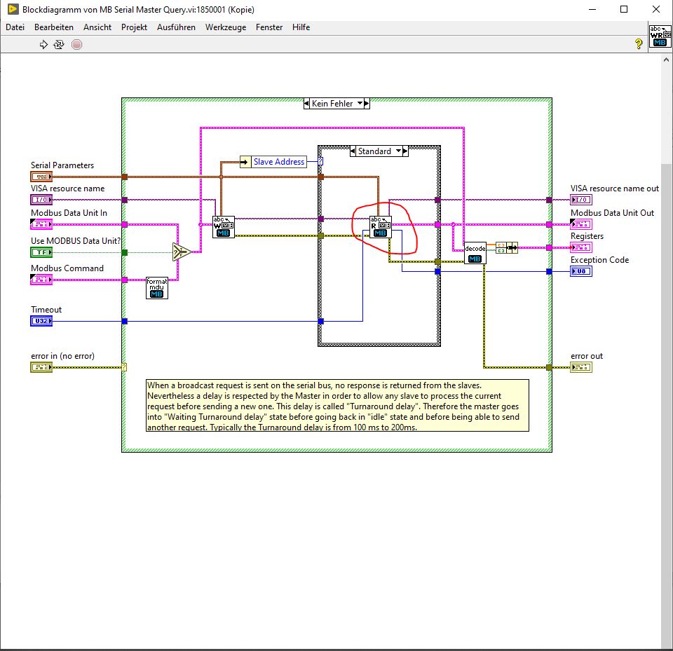This screenshot has width=673, height=651.
Task: Click the Run arrow in toolbar
Action: [x=43, y=44]
